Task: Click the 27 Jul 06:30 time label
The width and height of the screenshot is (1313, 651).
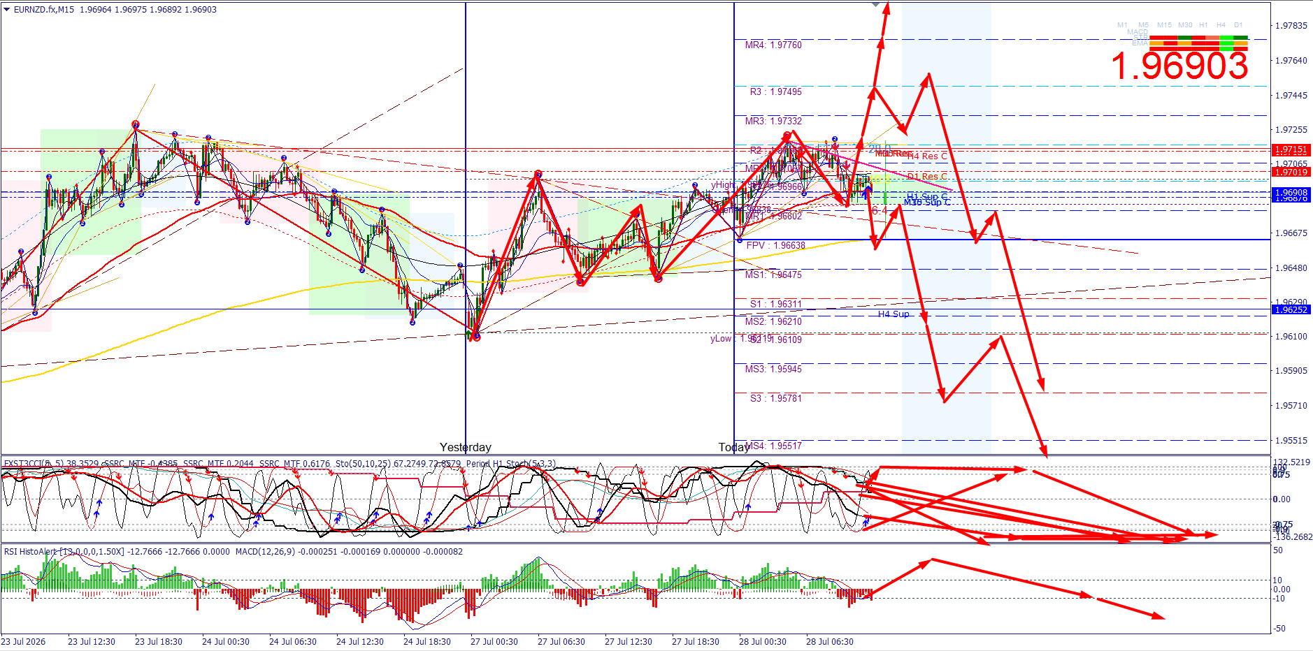Action: (561, 641)
